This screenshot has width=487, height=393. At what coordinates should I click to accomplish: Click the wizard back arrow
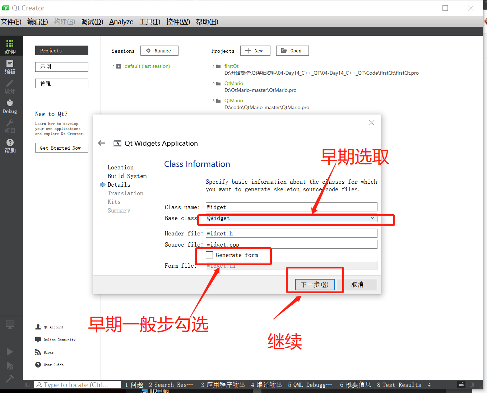(x=102, y=143)
